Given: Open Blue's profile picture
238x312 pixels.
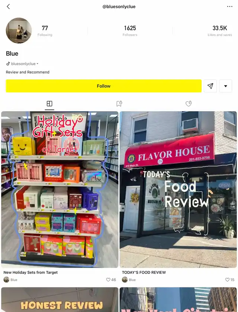Looking at the screenshot, I should [x=19, y=31].
